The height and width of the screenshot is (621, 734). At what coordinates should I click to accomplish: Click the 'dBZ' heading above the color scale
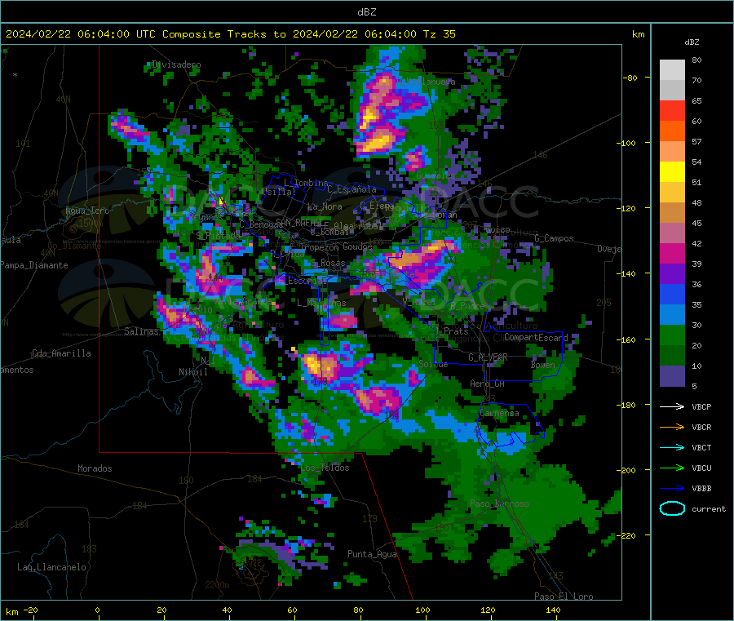tap(692, 42)
